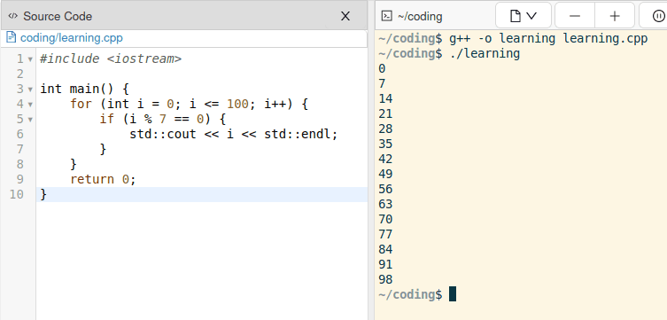667x320 pixels.
Task: Close the Source Code panel
Action: (x=345, y=16)
